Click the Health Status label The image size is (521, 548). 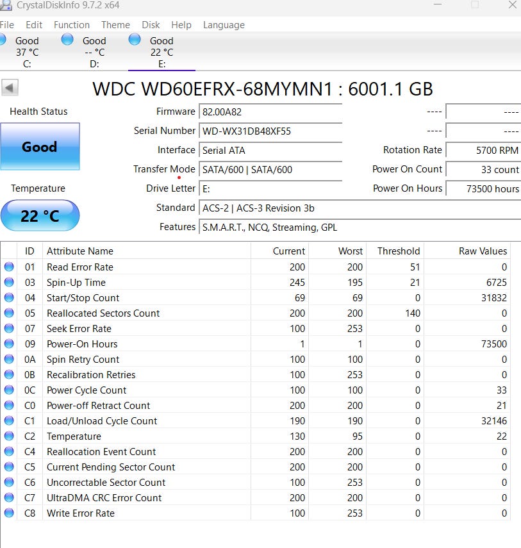click(x=38, y=112)
